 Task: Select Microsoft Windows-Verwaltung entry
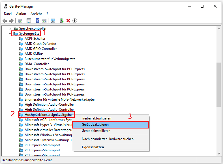click(x=48, y=135)
